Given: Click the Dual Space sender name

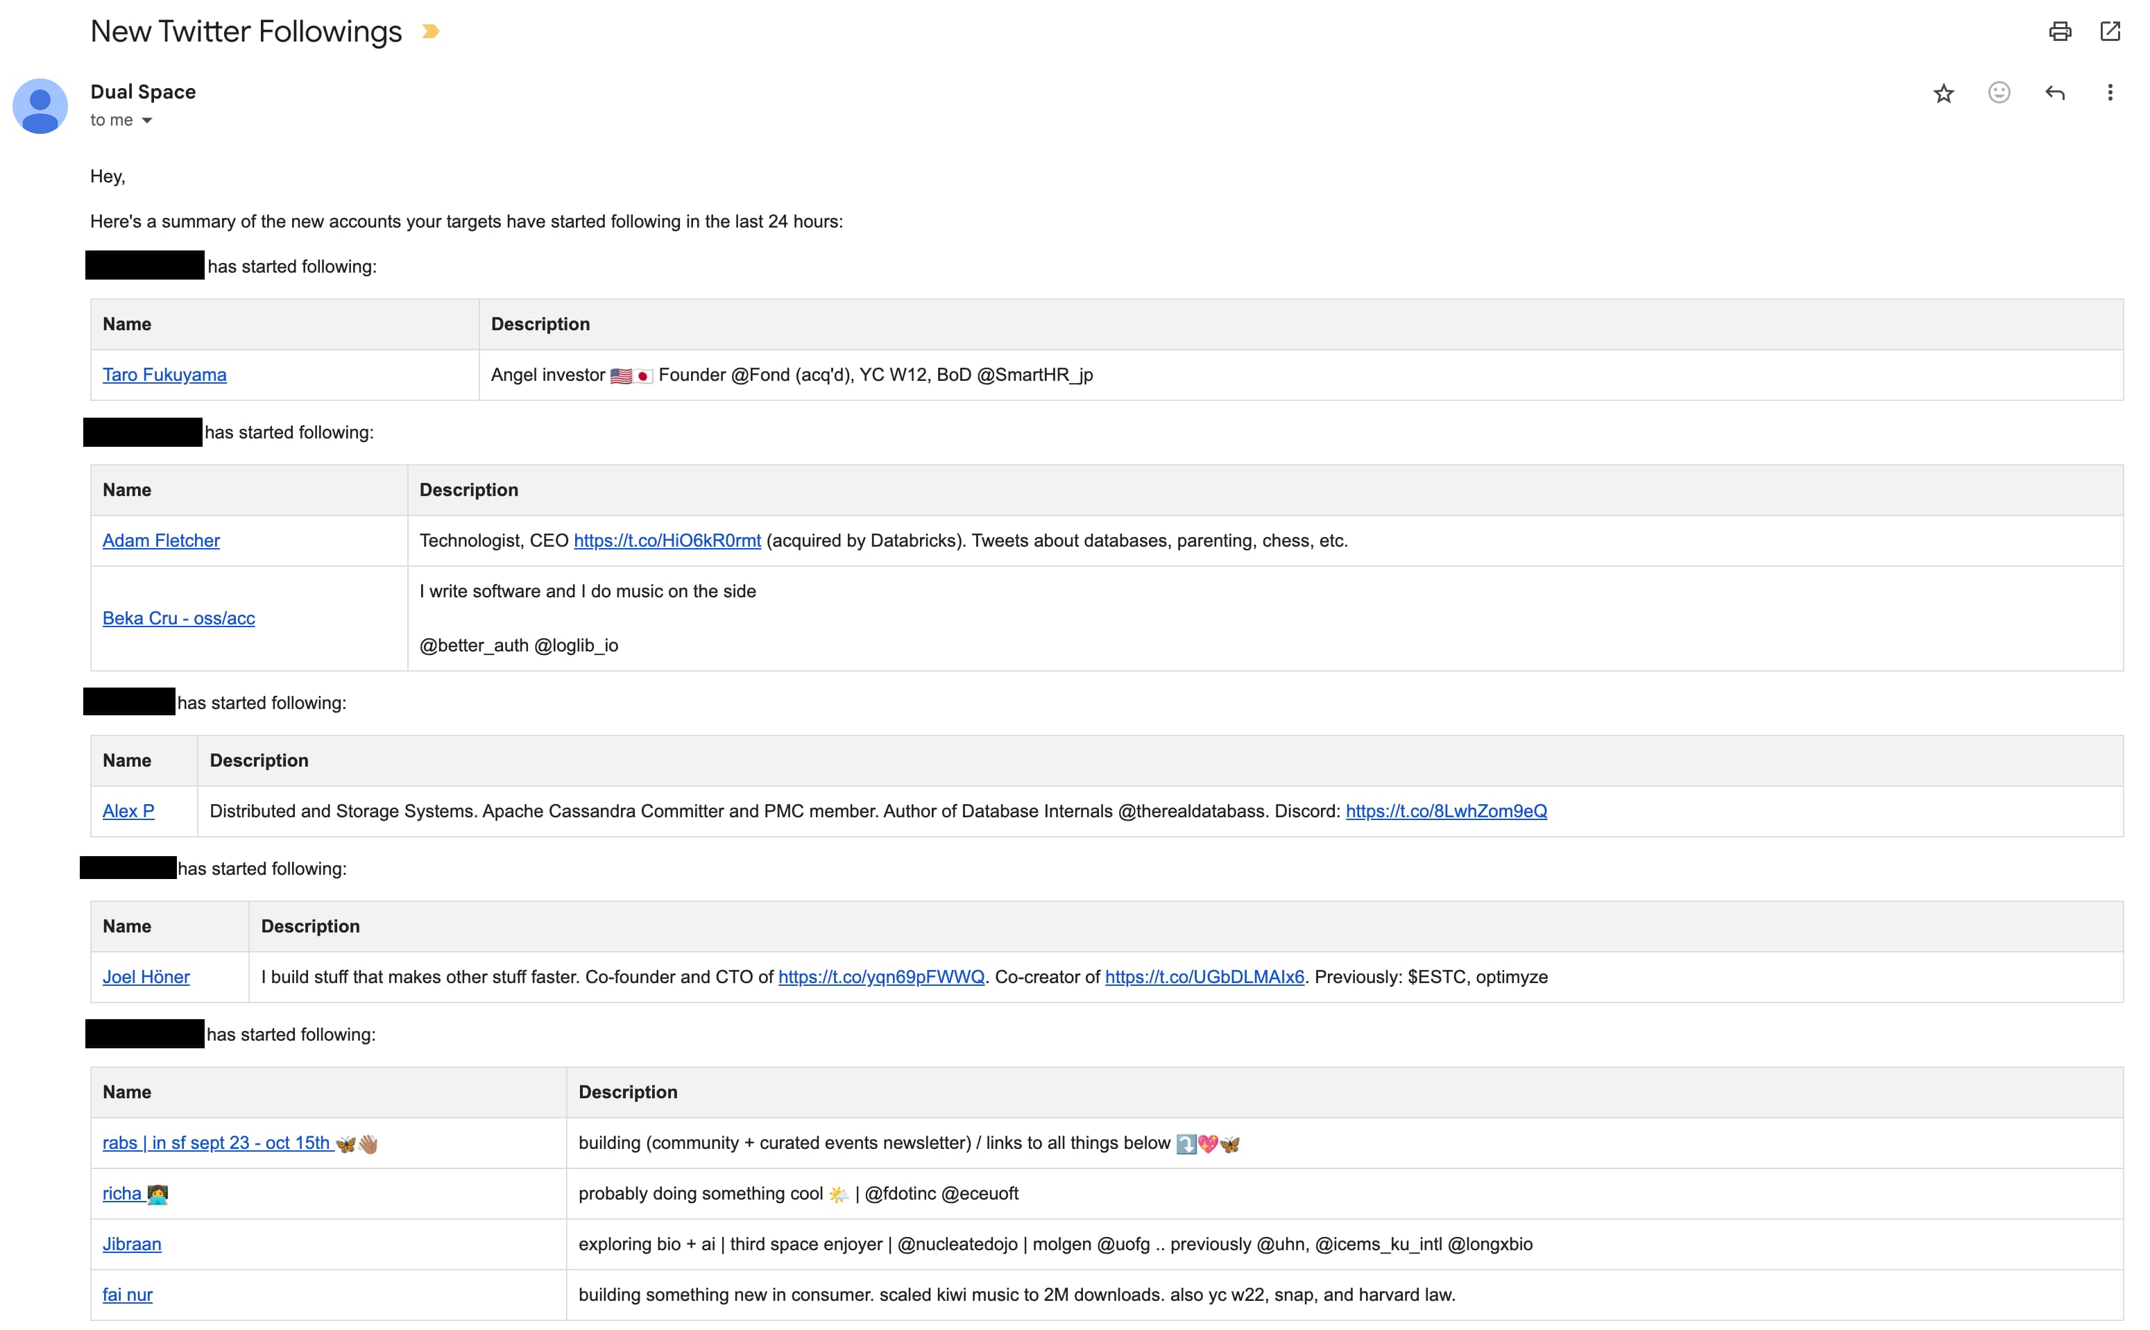Looking at the screenshot, I should point(144,92).
